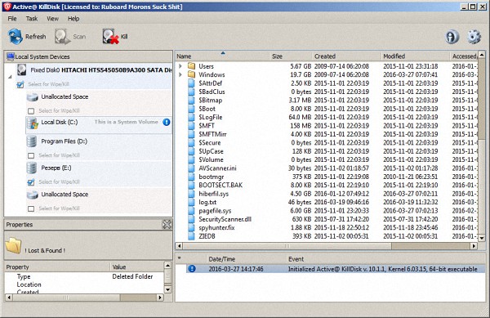Click the Deleted Folder value in Properties

coord(132,276)
